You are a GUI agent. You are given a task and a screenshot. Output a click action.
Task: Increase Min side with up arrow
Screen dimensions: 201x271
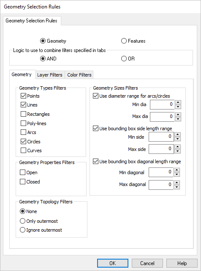click(177, 134)
